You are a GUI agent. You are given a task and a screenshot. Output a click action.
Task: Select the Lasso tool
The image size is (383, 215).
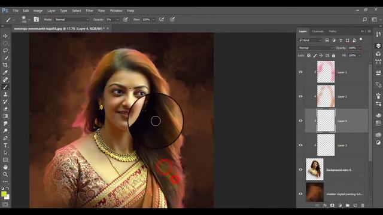pos(5,51)
